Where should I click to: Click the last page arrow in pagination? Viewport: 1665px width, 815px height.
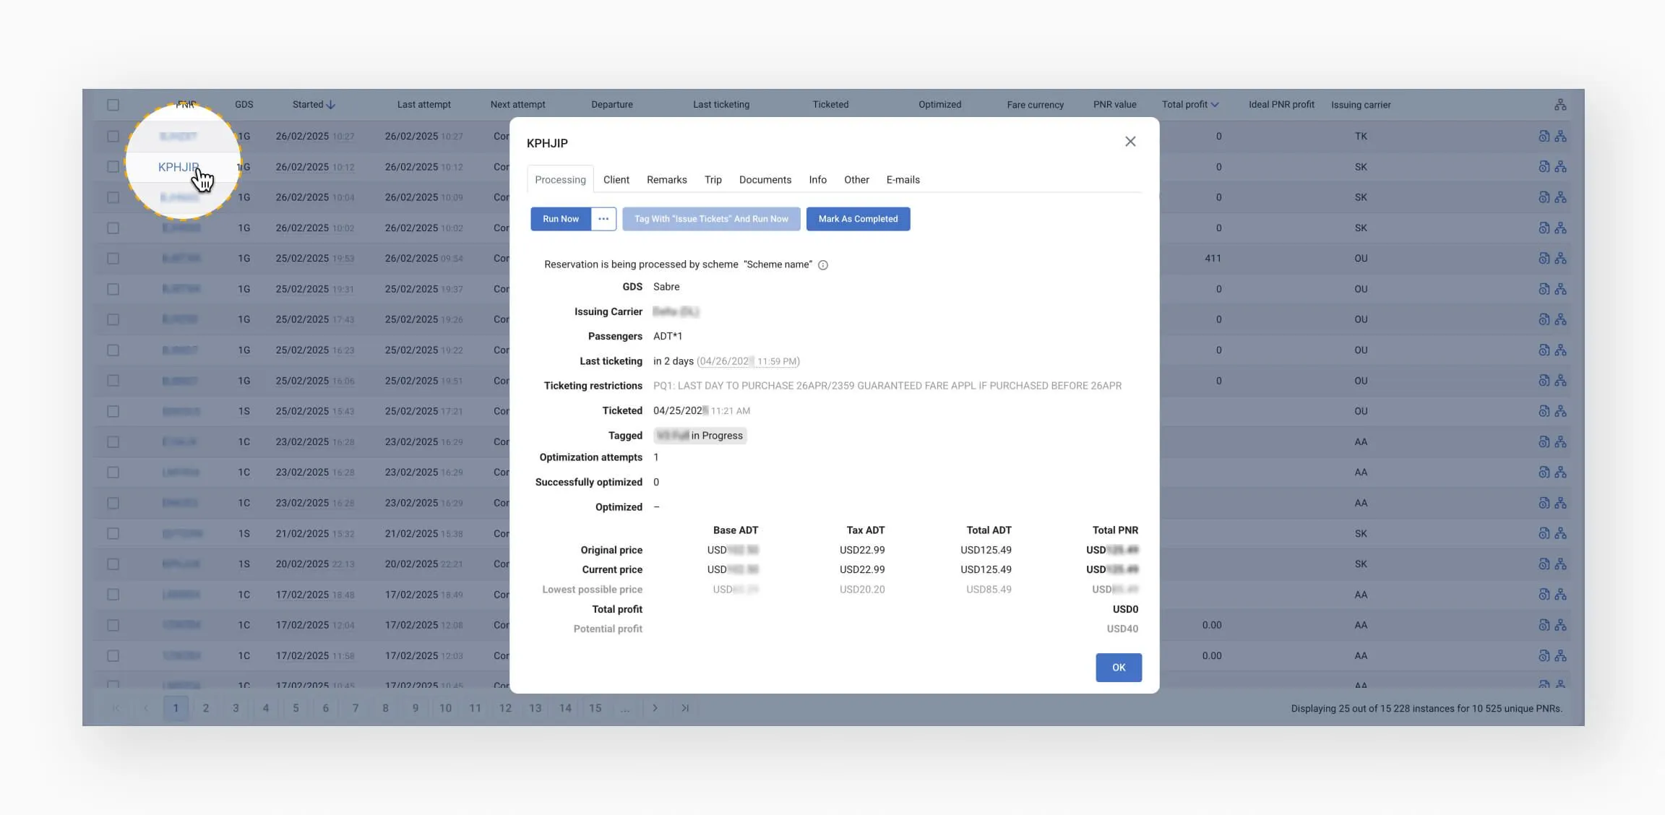(x=684, y=708)
